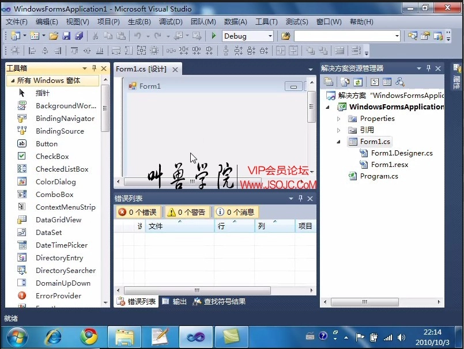Open Visual Studio from the Windows taskbar

point(196,335)
